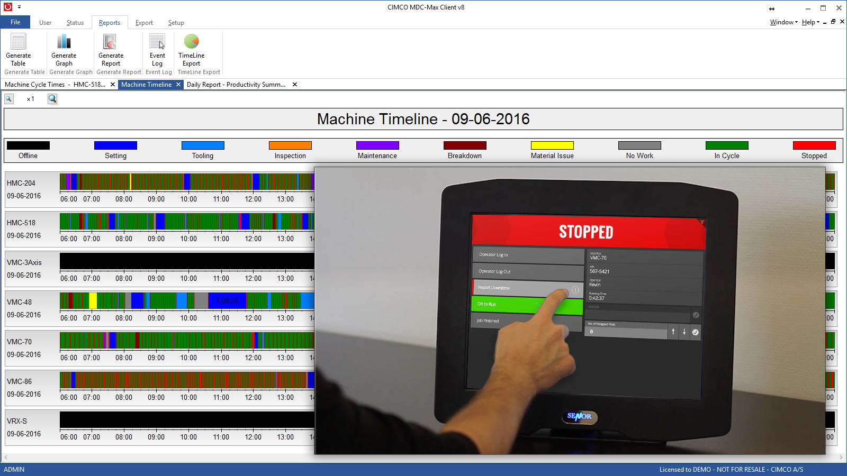Switch to the Status ribbon tab
The image size is (847, 476).
point(75,23)
